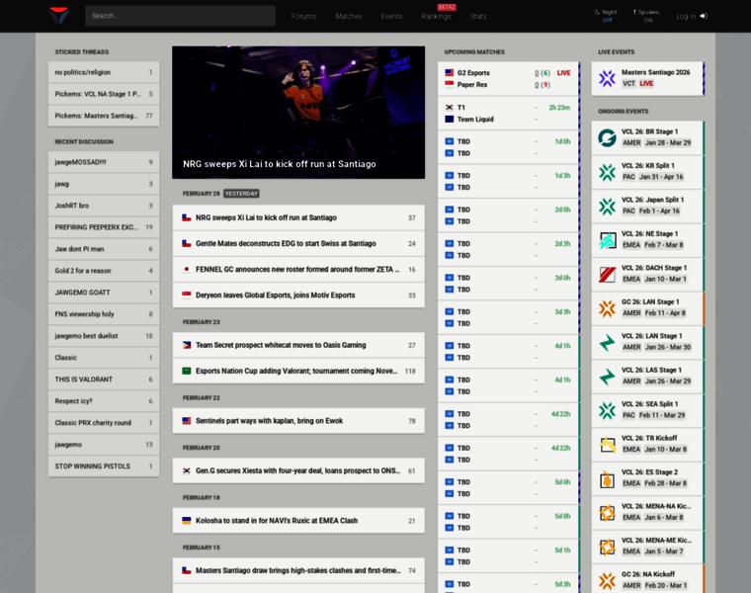The image size is (751, 593).
Task: Open featured NRG sweeps Xi Lai banner
Action: [x=298, y=113]
